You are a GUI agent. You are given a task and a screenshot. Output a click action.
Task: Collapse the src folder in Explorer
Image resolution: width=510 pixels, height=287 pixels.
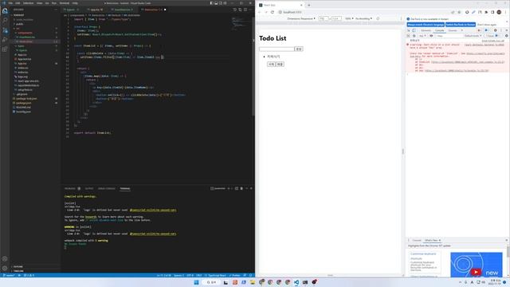point(18,29)
